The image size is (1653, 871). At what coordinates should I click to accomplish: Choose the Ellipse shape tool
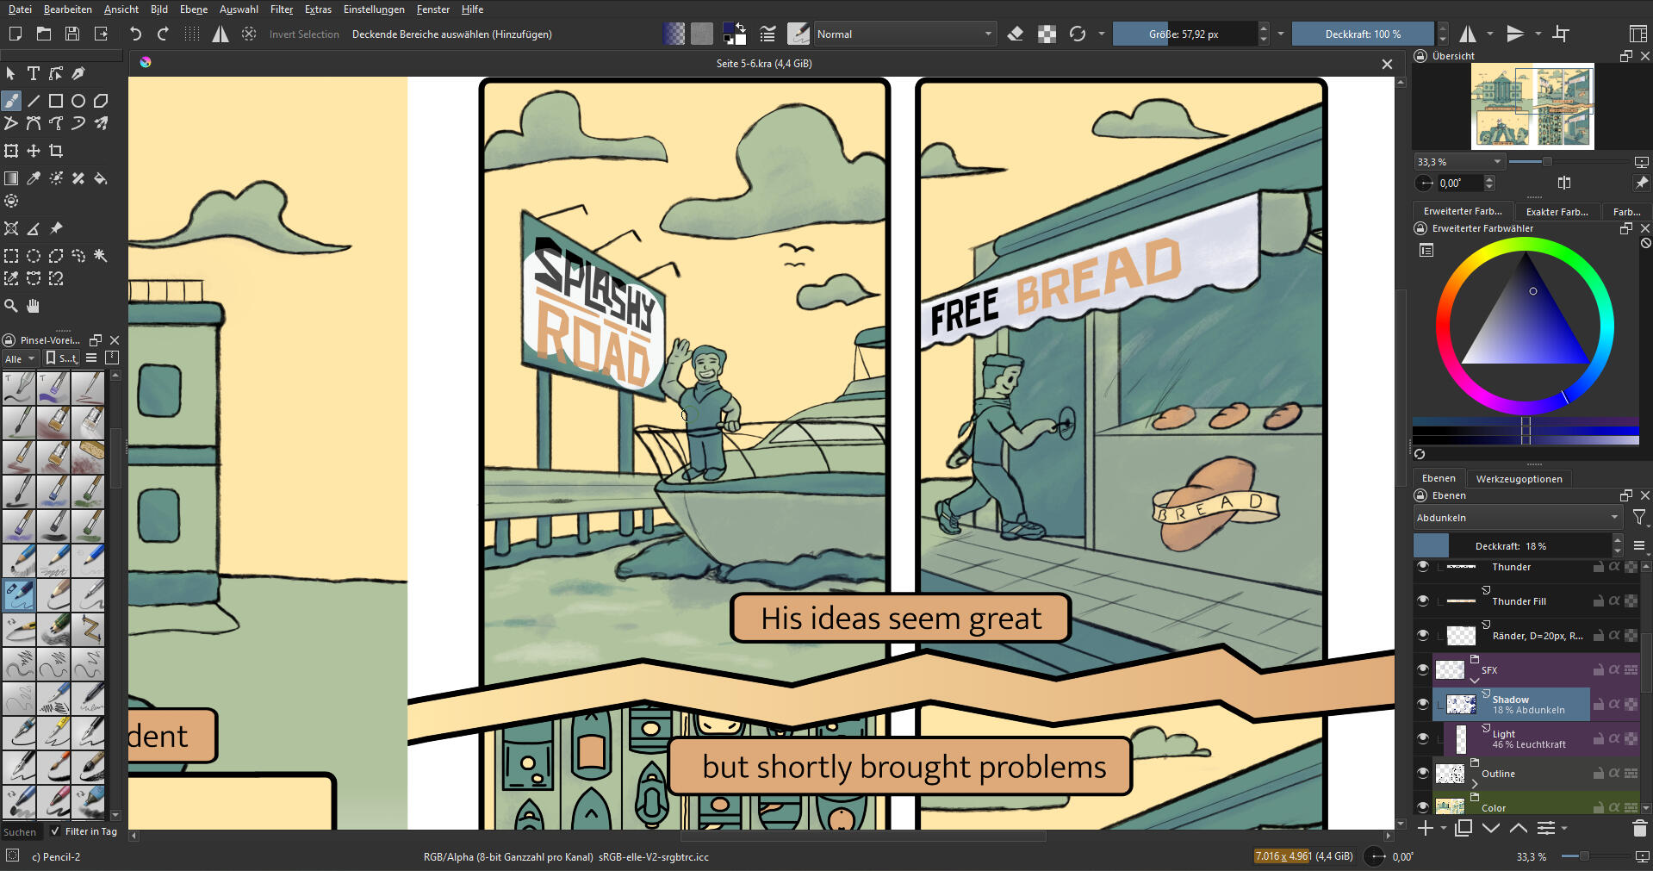pyautogui.click(x=78, y=101)
